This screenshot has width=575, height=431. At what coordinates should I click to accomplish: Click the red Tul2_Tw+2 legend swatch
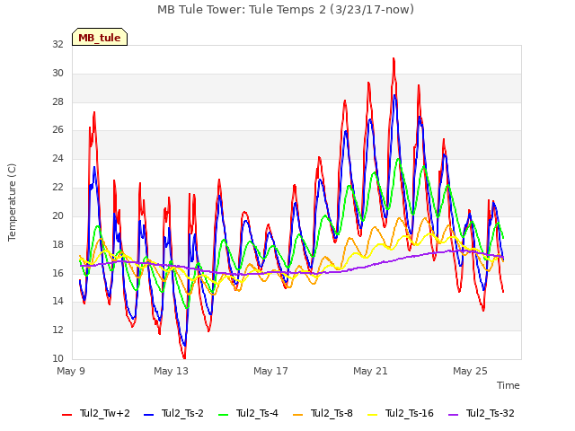pyautogui.click(x=66, y=415)
